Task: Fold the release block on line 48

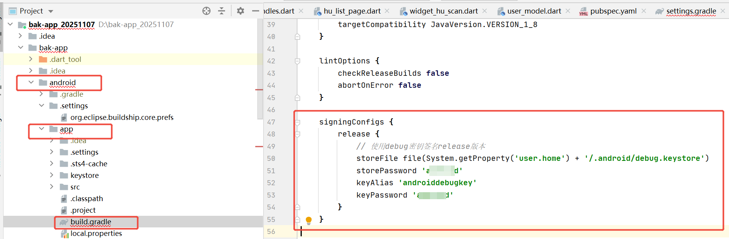Action: pos(297,134)
